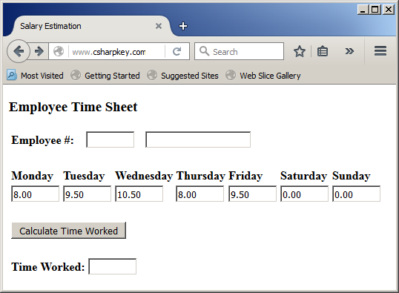Click the Monday hours field
The image size is (399, 293).
(35, 194)
